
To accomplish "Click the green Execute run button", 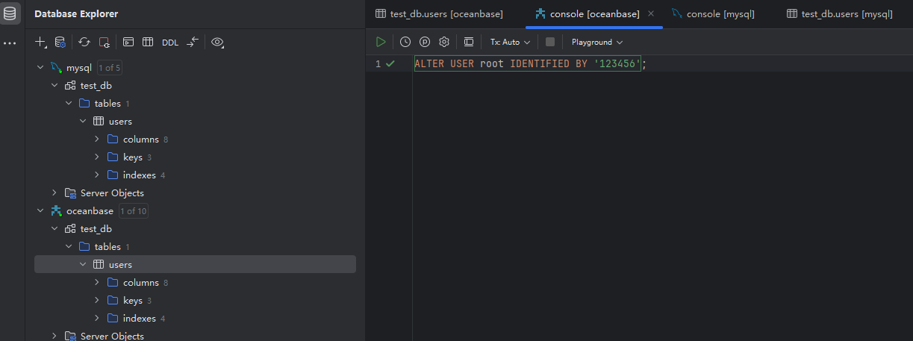I will pos(381,42).
